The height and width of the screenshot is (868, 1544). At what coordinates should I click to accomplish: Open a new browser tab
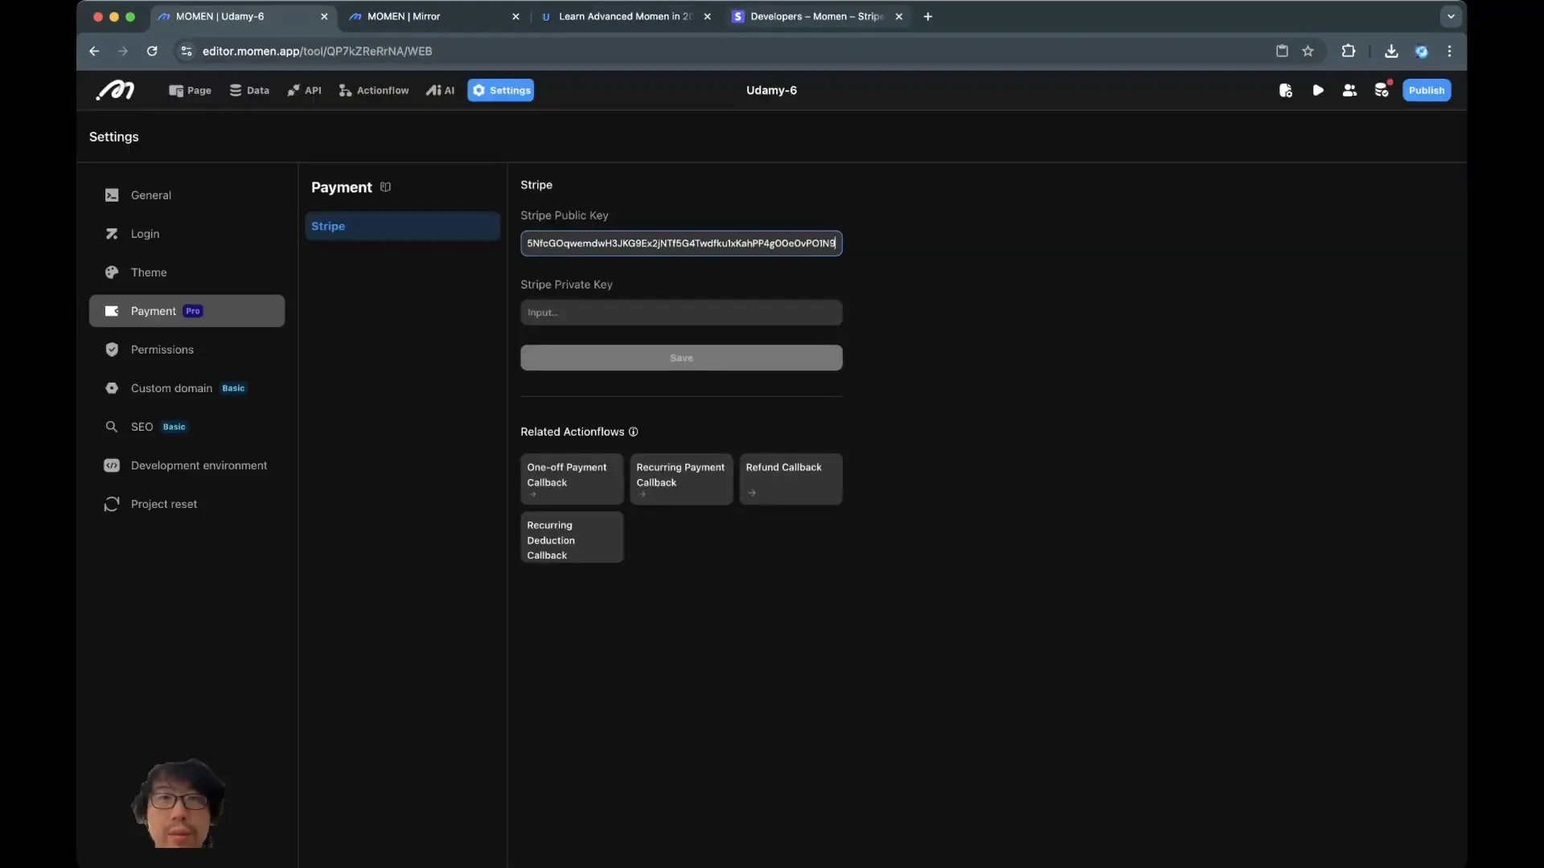(x=928, y=16)
